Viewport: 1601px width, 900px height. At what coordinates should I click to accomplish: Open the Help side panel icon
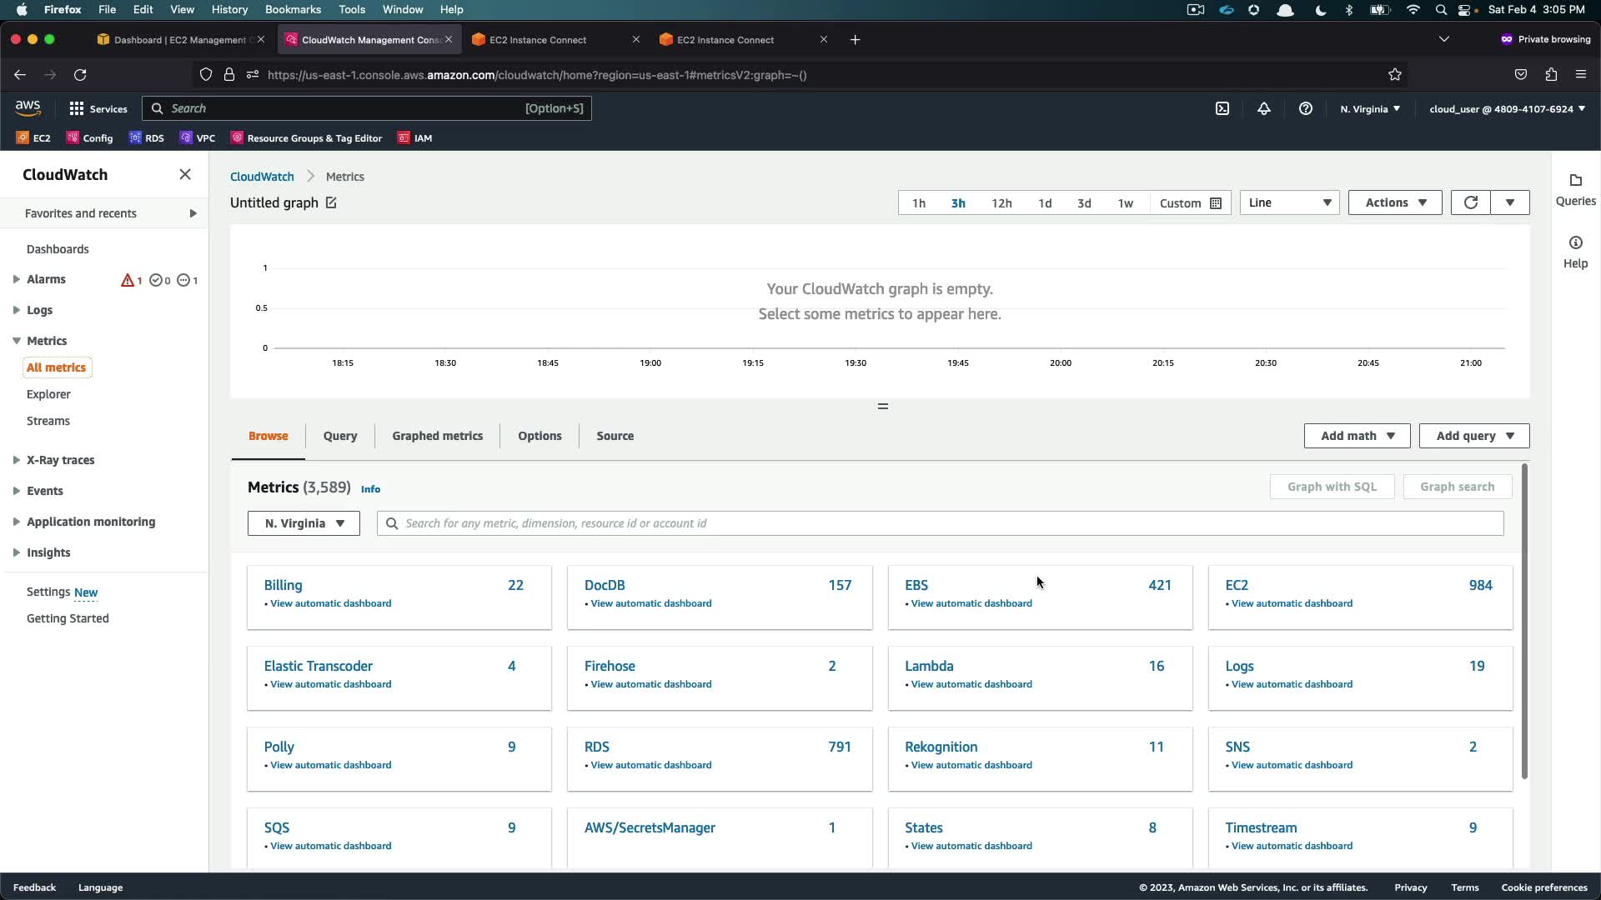point(1575,243)
